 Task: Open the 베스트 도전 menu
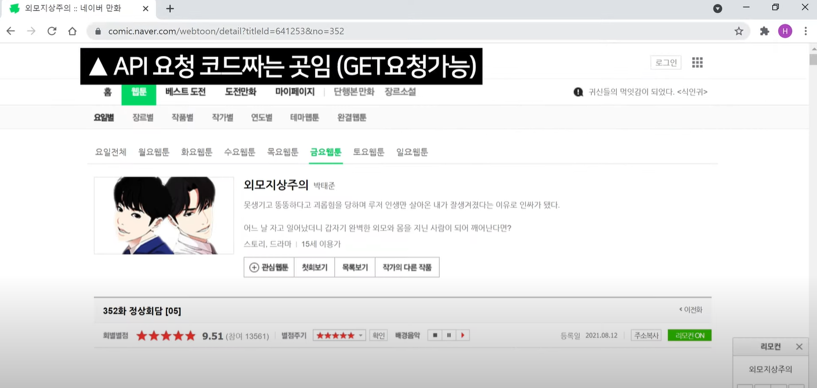(185, 92)
